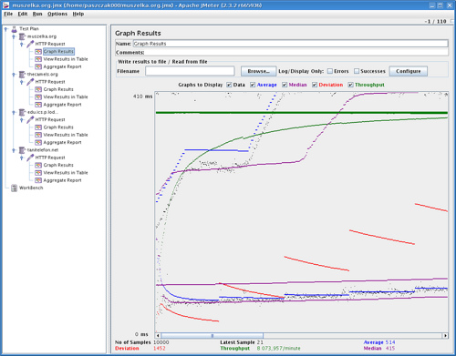Click View Results in Table icon under edu.ics.p.lod
The height and width of the screenshot is (356, 456).
coord(38,135)
